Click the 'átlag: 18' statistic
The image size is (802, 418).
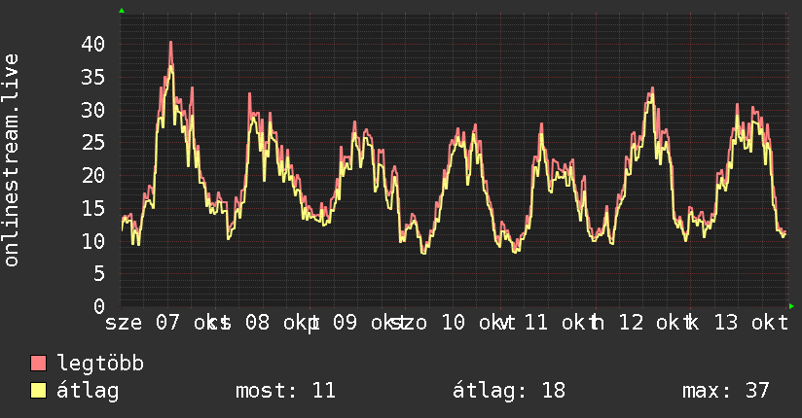(509, 391)
